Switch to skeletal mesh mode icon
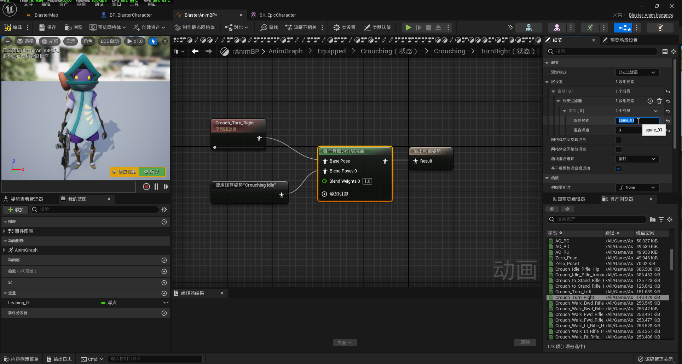682x364 pixels. tap(556, 28)
